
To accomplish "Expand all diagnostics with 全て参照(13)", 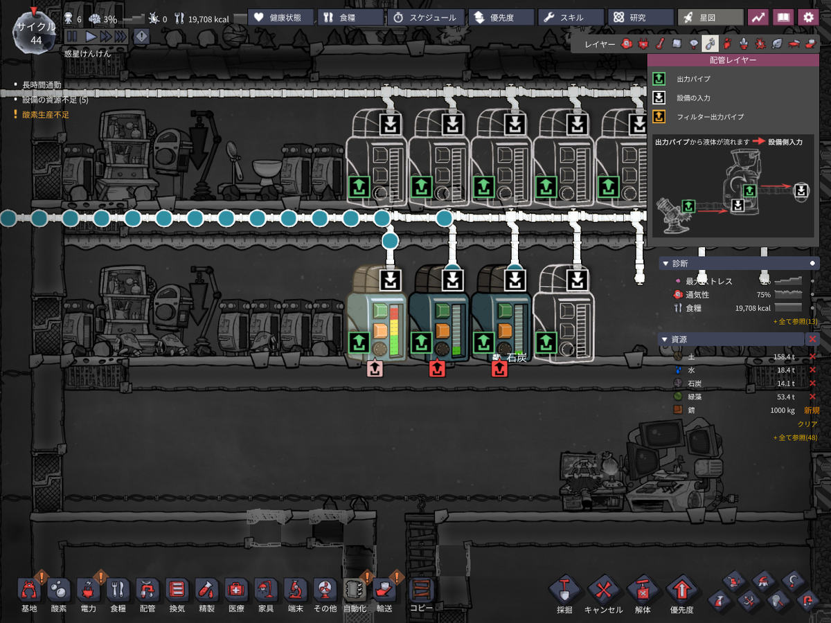I will pyautogui.click(x=795, y=322).
